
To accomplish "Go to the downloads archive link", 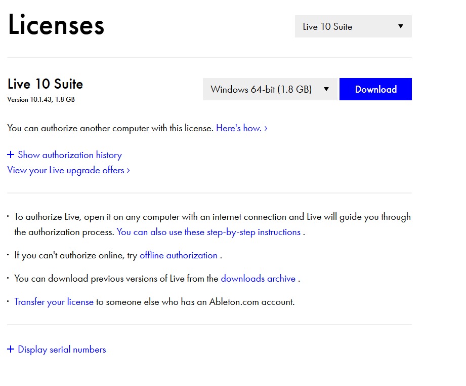I will click(x=258, y=279).
